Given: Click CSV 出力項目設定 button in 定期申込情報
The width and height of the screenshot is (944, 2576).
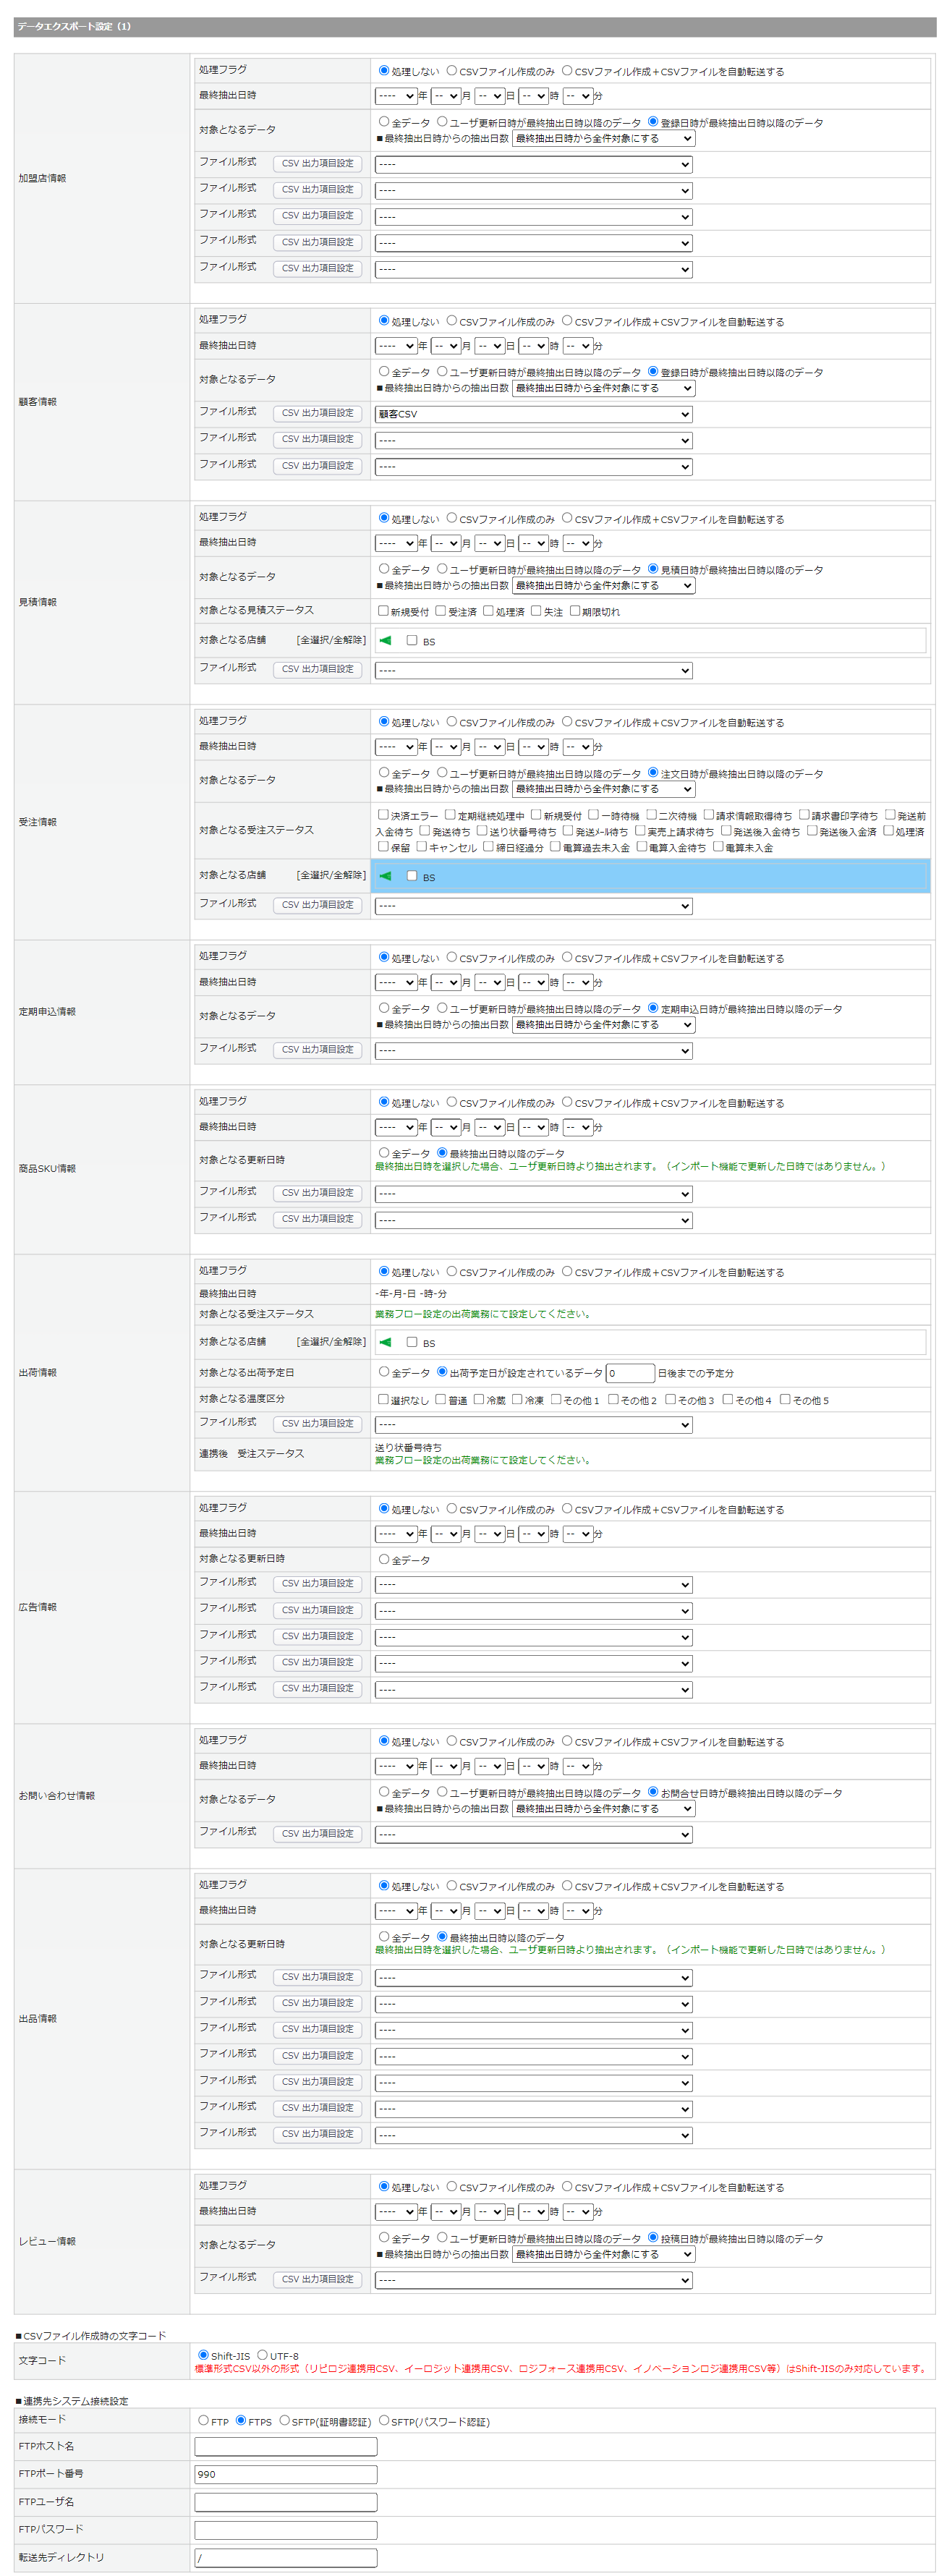Looking at the screenshot, I should 317,1049.
